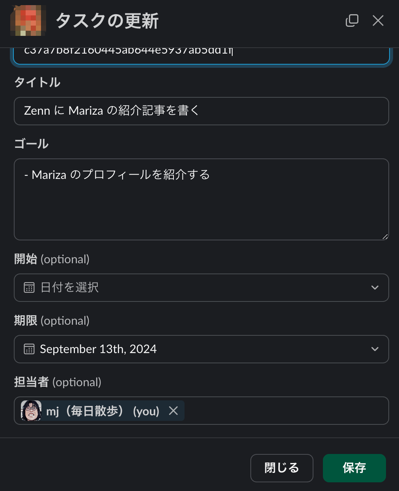Image resolution: width=399 pixels, height=491 pixels.
Task: Open the modal in a new window
Action: 352,20
